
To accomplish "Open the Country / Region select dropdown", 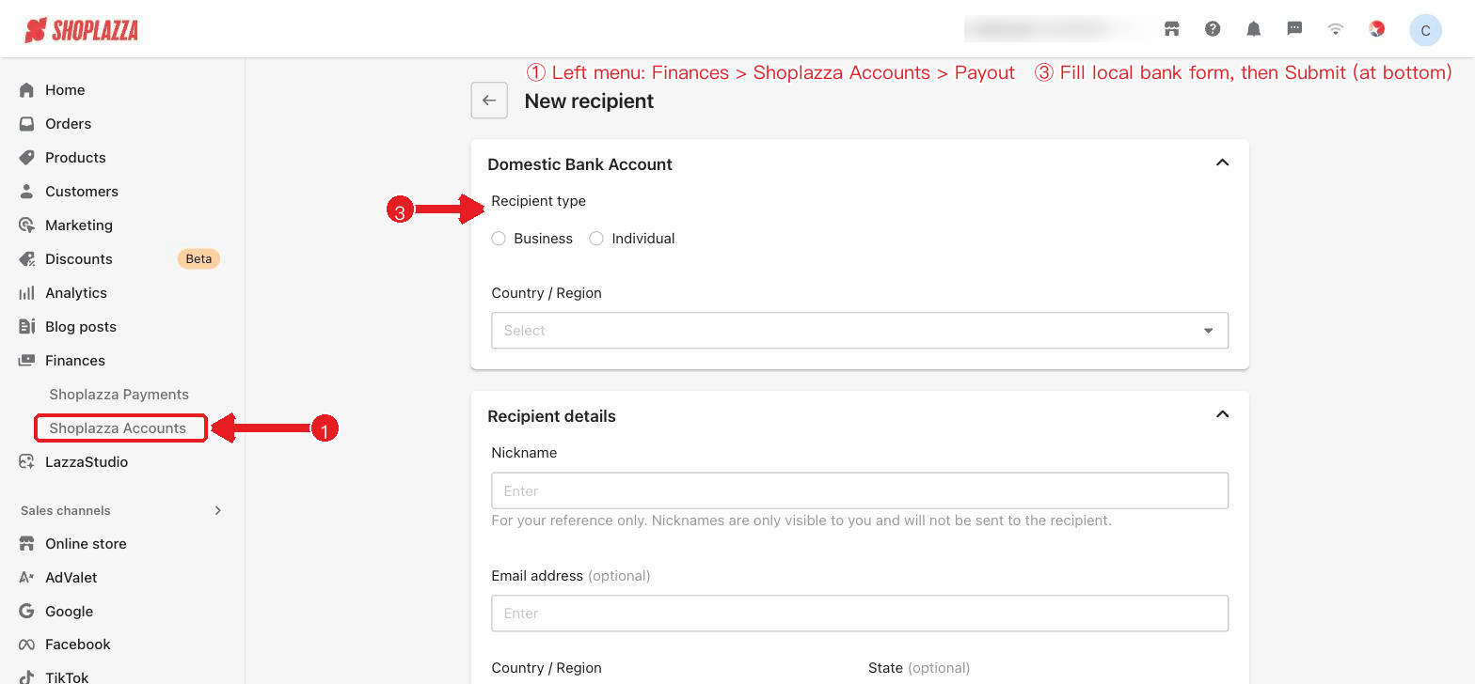I will tap(860, 331).
